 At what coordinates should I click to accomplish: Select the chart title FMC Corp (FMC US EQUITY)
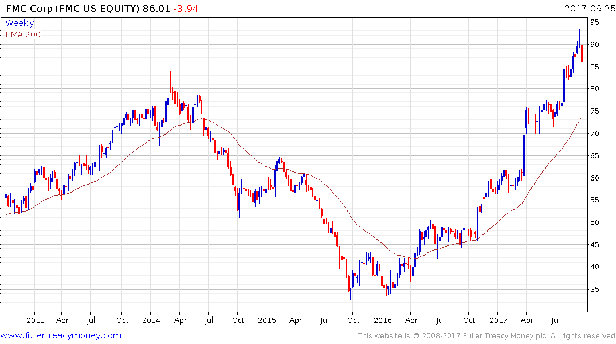(73, 9)
